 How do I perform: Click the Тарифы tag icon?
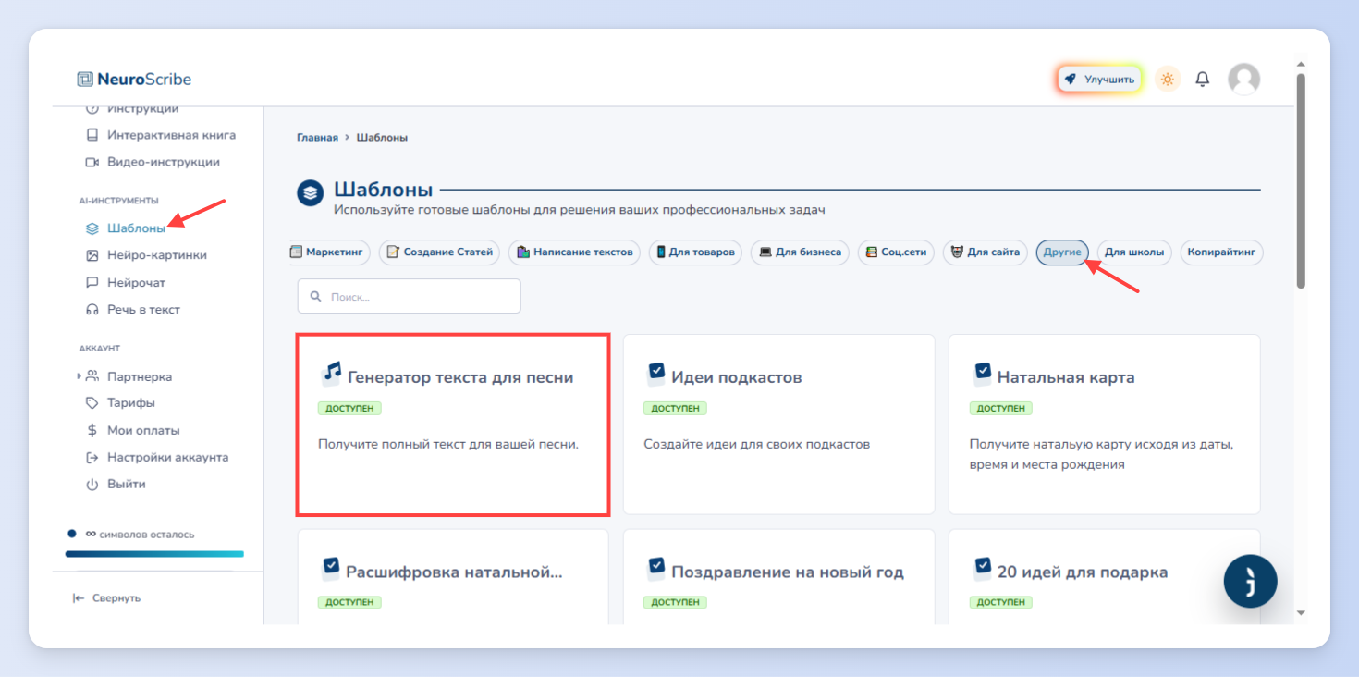pos(92,403)
